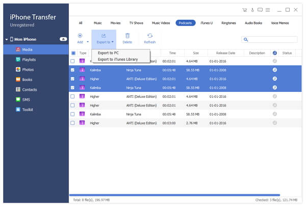Switch to the Music Videos tab
Screen dimensions: 306x207
point(161,23)
